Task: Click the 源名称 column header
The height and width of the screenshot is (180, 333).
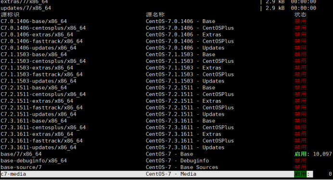Action: click(155, 14)
